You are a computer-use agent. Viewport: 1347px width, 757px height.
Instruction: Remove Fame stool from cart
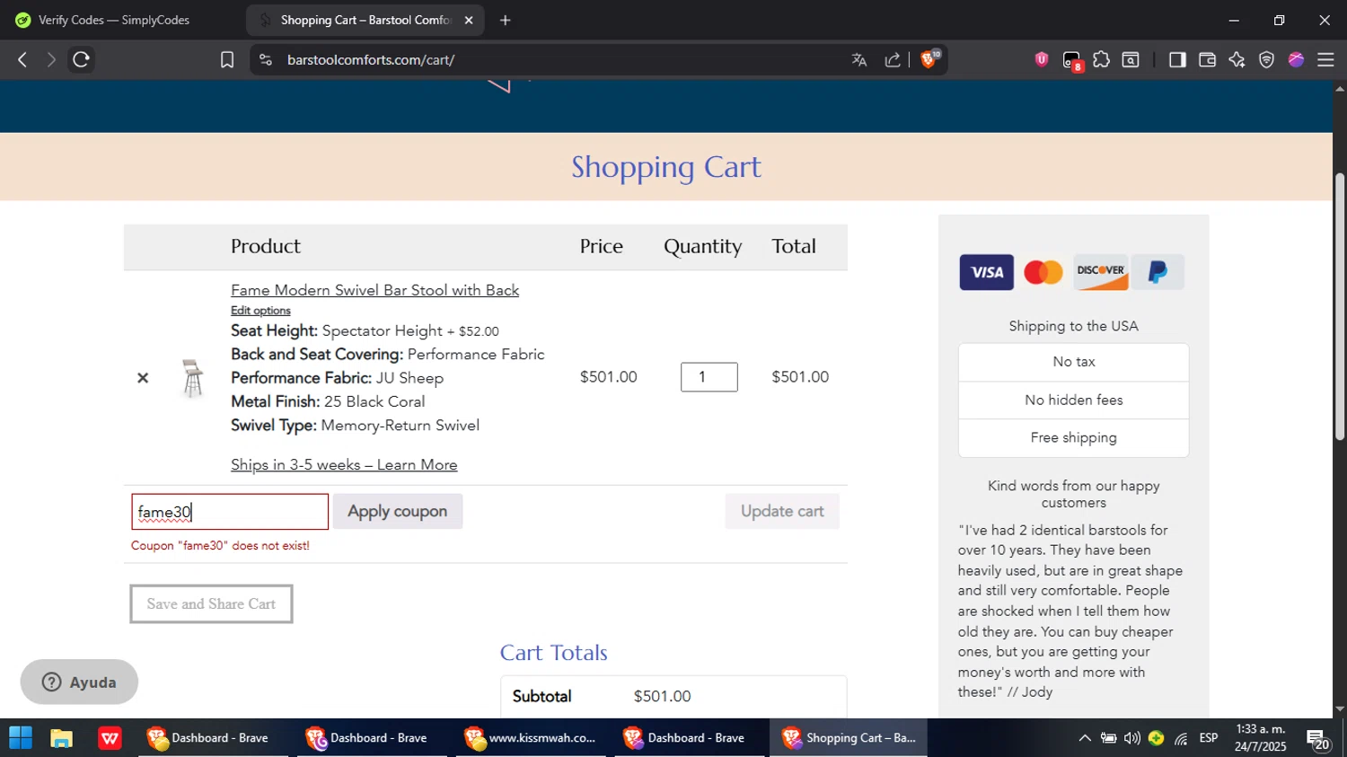point(143,378)
